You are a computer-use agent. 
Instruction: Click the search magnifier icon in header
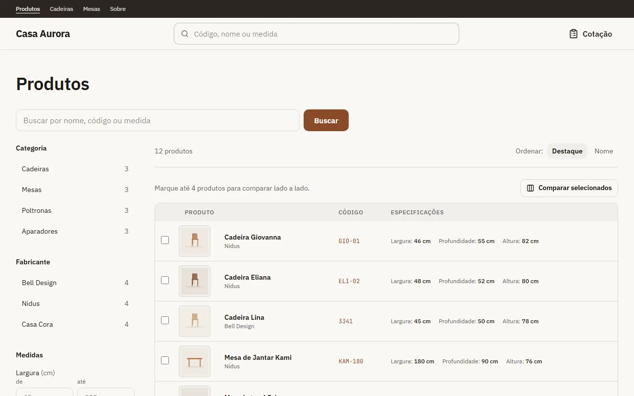coord(185,34)
